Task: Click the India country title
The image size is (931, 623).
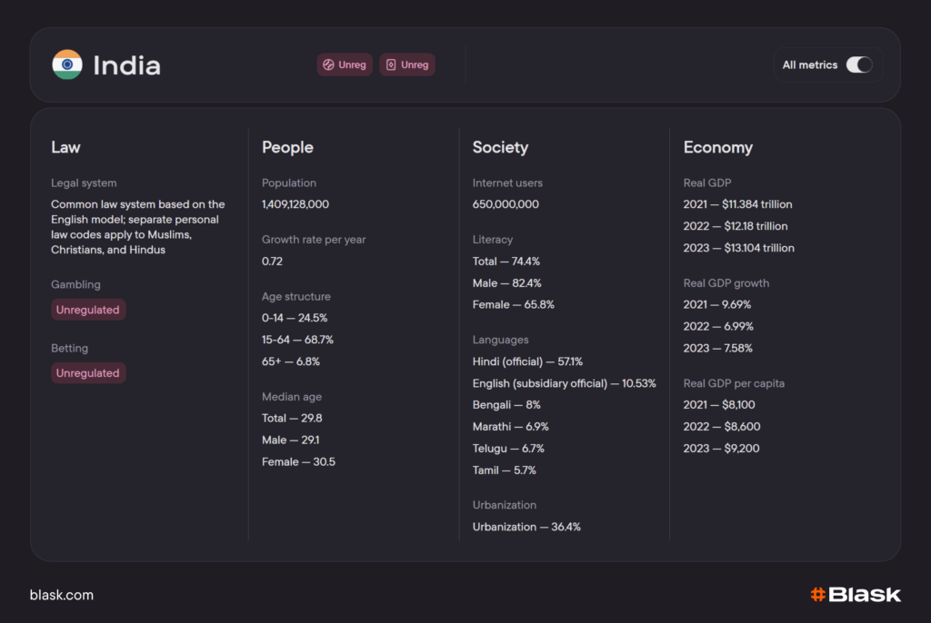Action: click(x=126, y=65)
